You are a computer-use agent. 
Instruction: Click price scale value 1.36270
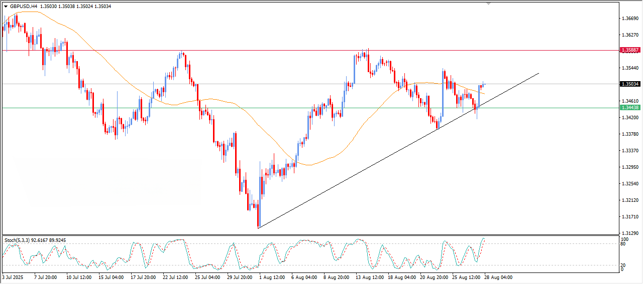coord(630,35)
